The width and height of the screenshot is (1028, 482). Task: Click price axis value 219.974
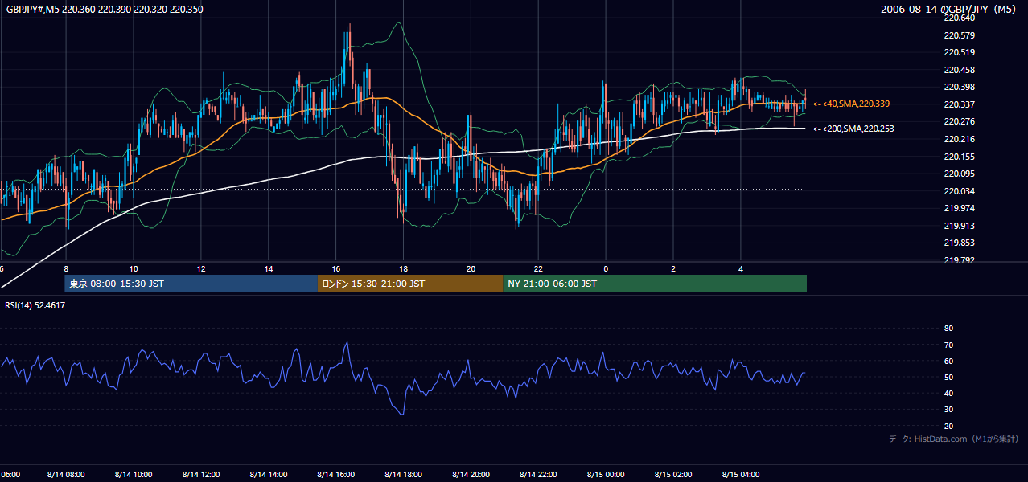[x=959, y=208]
